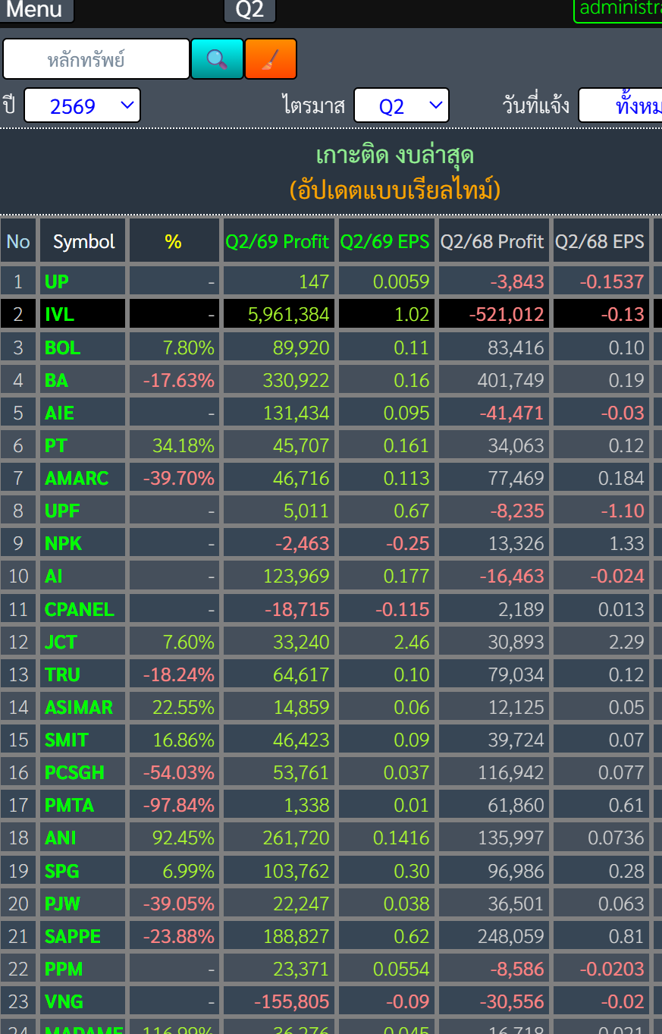Click the -39.70% cell for AMARC
This screenshot has width=662, height=1034.
174,478
